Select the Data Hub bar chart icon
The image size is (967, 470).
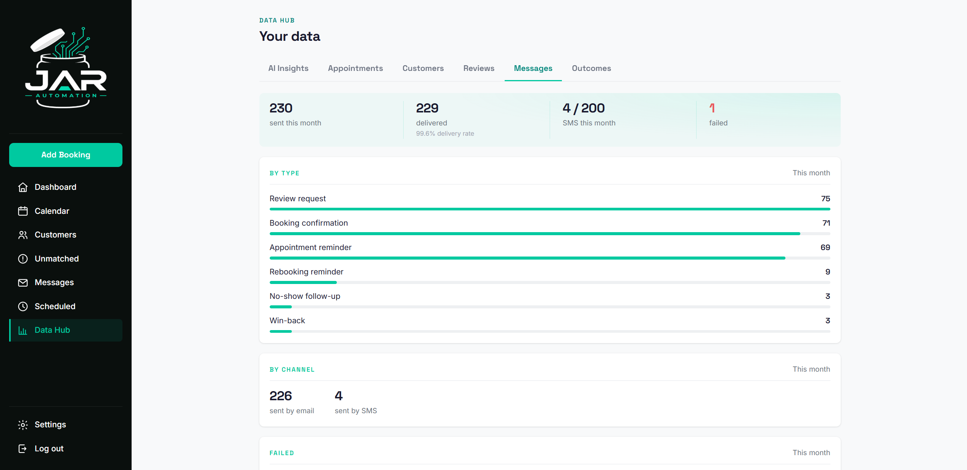click(23, 330)
